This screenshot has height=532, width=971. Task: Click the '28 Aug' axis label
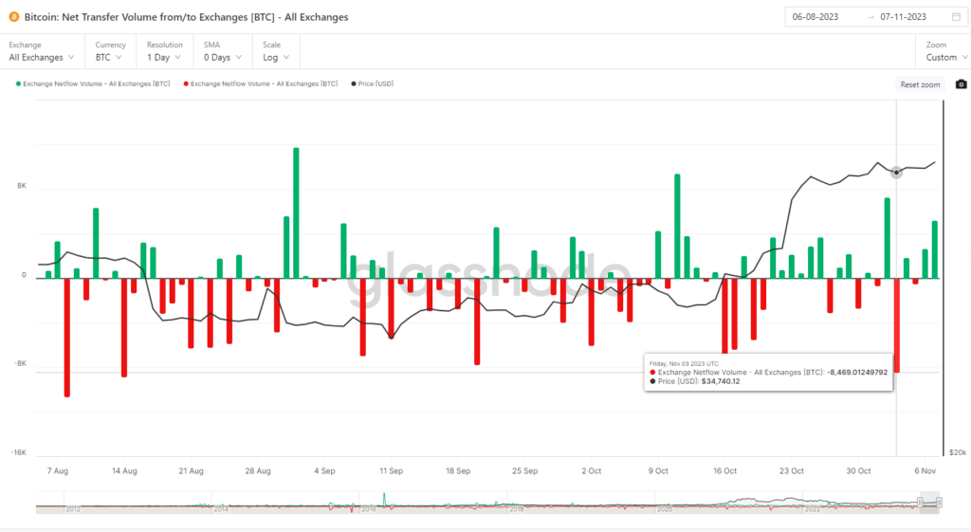tap(258, 471)
